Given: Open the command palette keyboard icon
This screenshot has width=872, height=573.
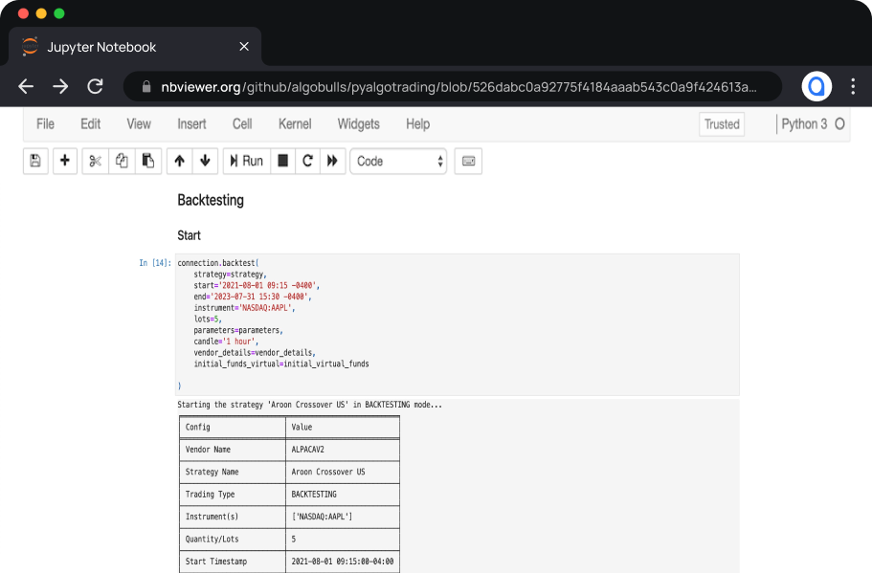Looking at the screenshot, I should (468, 161).
